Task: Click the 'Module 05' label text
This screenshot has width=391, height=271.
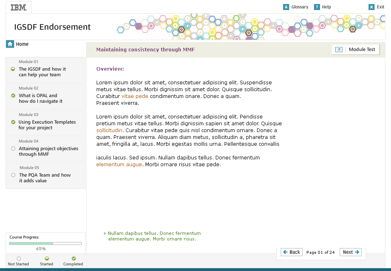Action: [29, 168]
